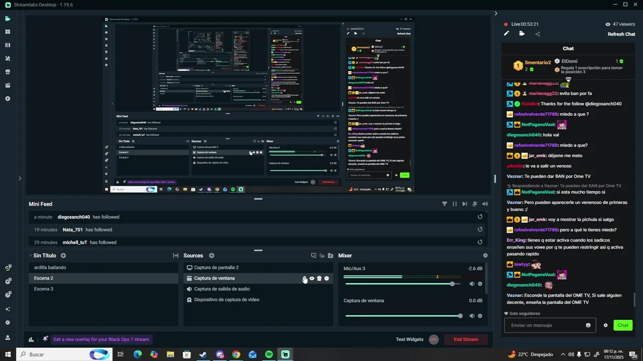This screenshot has height=361, width=643.
Task: Click the overlapping-windows icon in the Sources header
Action: click(x=313, y=256)
